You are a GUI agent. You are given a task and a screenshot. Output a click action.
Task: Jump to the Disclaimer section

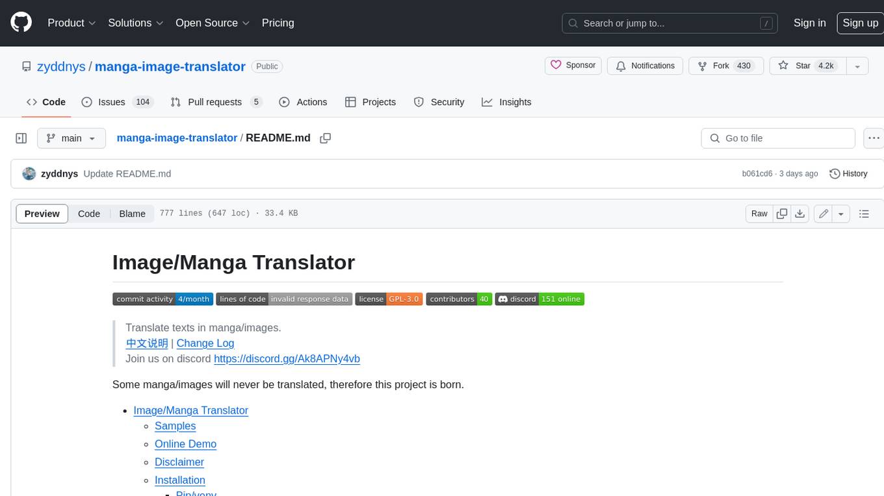tap(179, 462)
